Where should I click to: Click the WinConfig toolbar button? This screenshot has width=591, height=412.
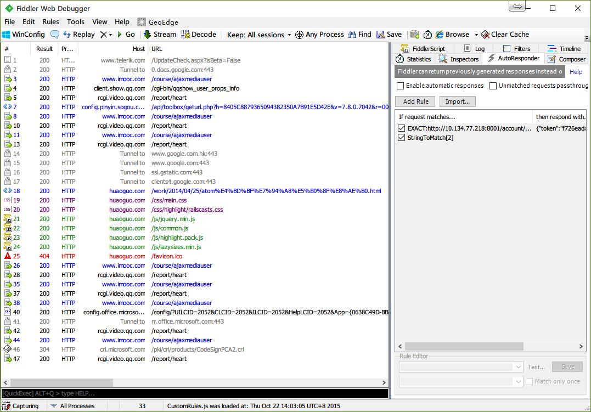[24, 35]
